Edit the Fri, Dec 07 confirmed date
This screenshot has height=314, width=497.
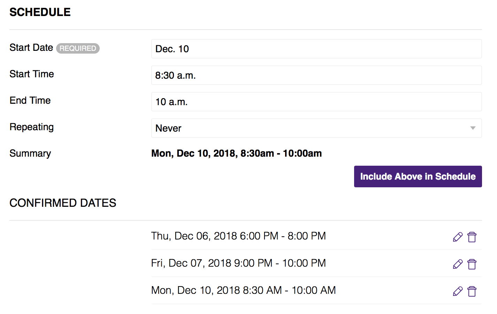pyautogui.click(x=458, y=264)
